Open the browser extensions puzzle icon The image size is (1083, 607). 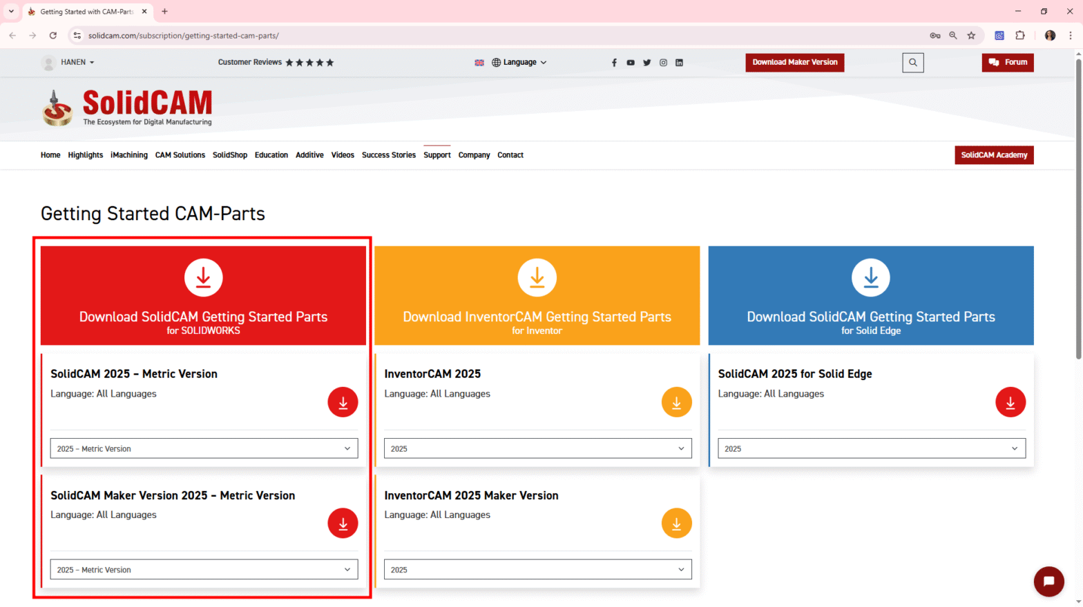click(1020, 35)
